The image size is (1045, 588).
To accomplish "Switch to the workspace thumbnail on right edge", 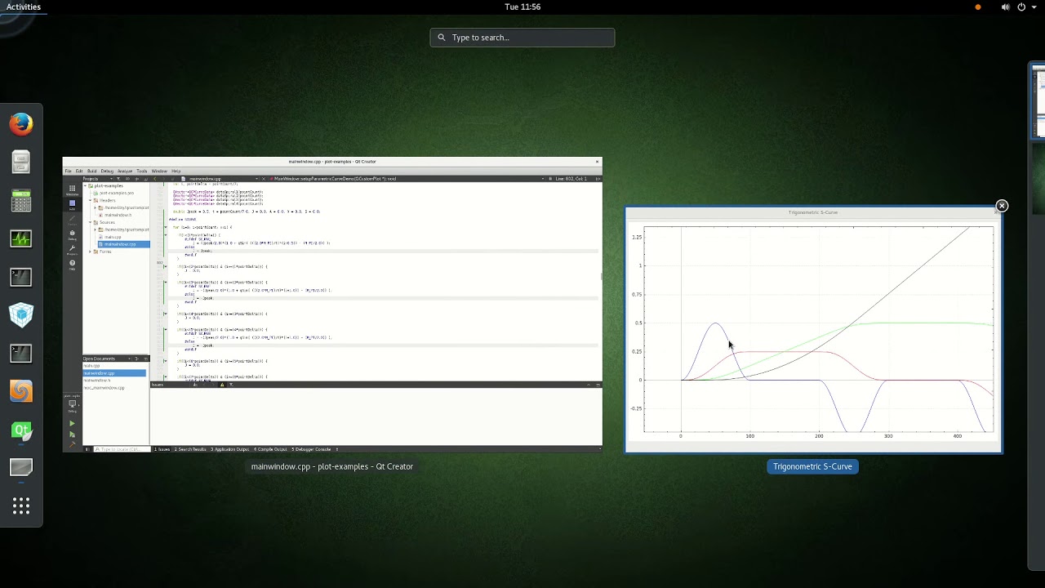I will coord(1038,102).
